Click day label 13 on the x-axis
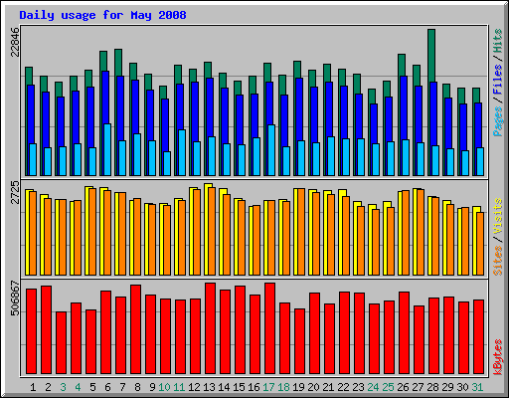The width and height of the screenshot is (509, 398). coord(209,387)
